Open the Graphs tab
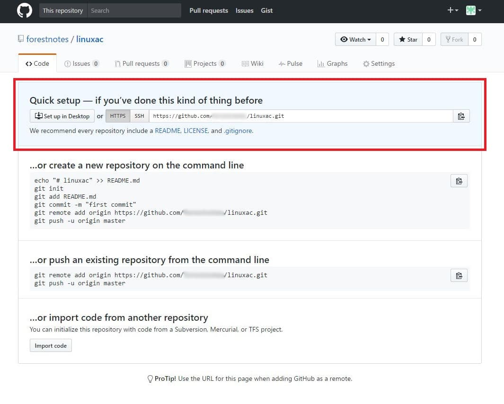Image resolution: width=504 pixels, height=404 pixels. click(x=332, y=63)
